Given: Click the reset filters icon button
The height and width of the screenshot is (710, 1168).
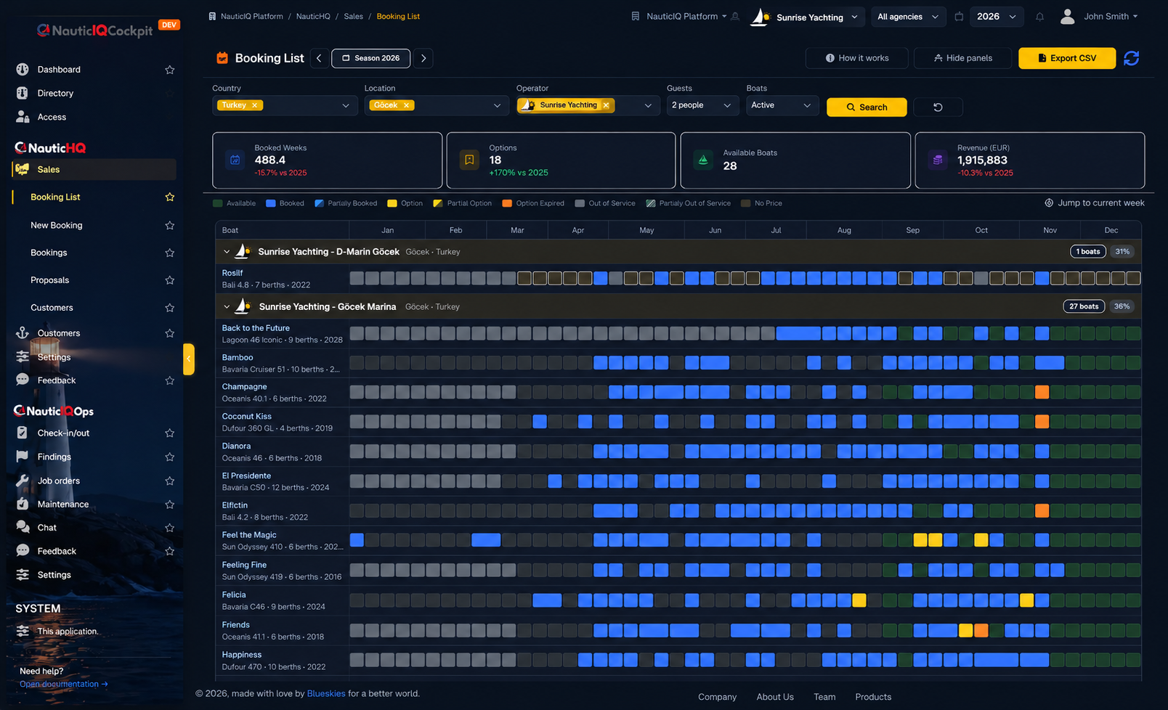Looking at the screenshot, I should tap(938, 107).
